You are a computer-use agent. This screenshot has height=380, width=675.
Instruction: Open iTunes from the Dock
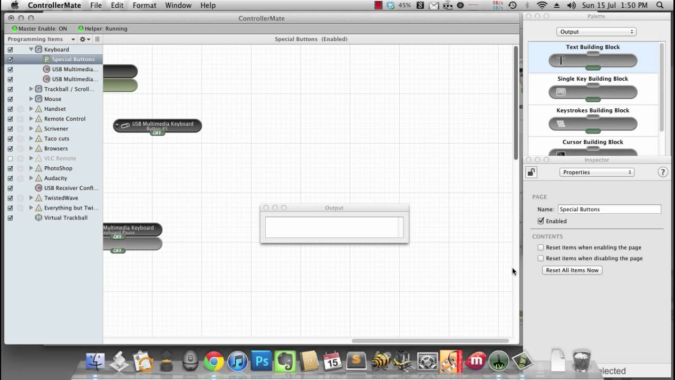pos(238,362)
